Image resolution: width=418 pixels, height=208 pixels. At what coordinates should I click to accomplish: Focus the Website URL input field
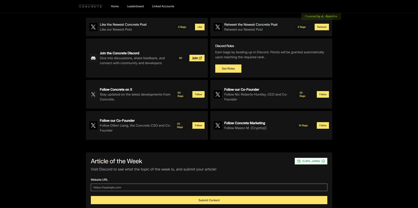[209, 187]
